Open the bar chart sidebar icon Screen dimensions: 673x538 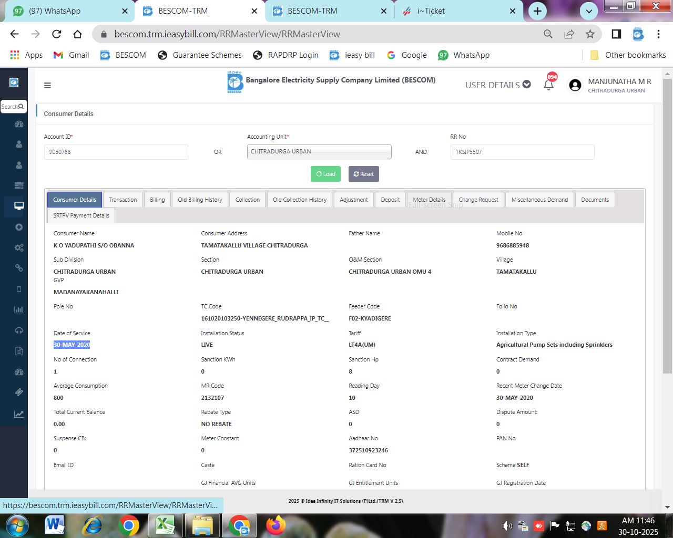coord(19,309)
